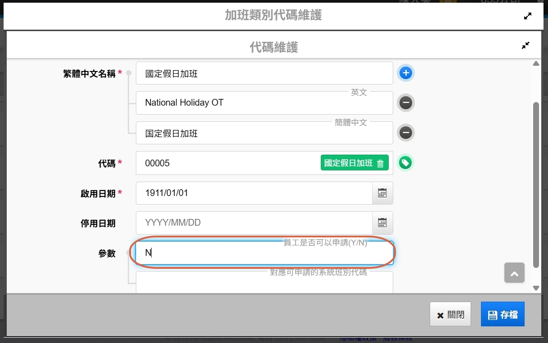This screenshot has height=343, width=548.
Task: Open the calendar picker for 停用日期
Action: click(382, 223)
